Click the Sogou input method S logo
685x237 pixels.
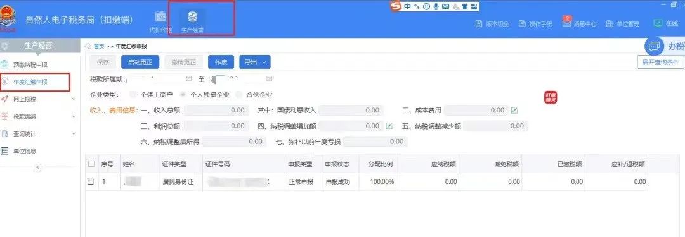point(396,6)
